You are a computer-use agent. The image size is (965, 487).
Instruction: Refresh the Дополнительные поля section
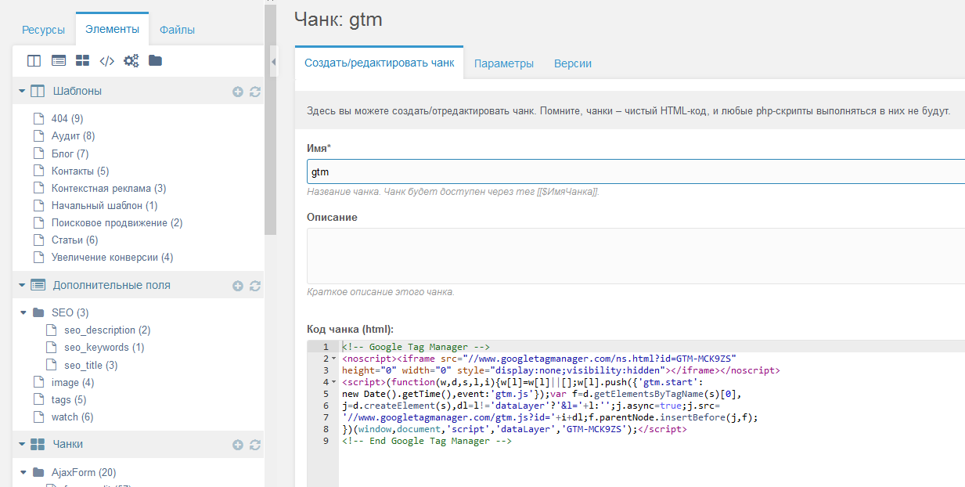pos(254,286)
